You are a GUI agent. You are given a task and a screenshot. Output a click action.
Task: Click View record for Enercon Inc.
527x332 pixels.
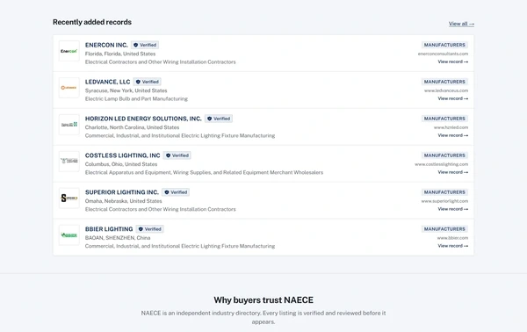coord(452,61)
